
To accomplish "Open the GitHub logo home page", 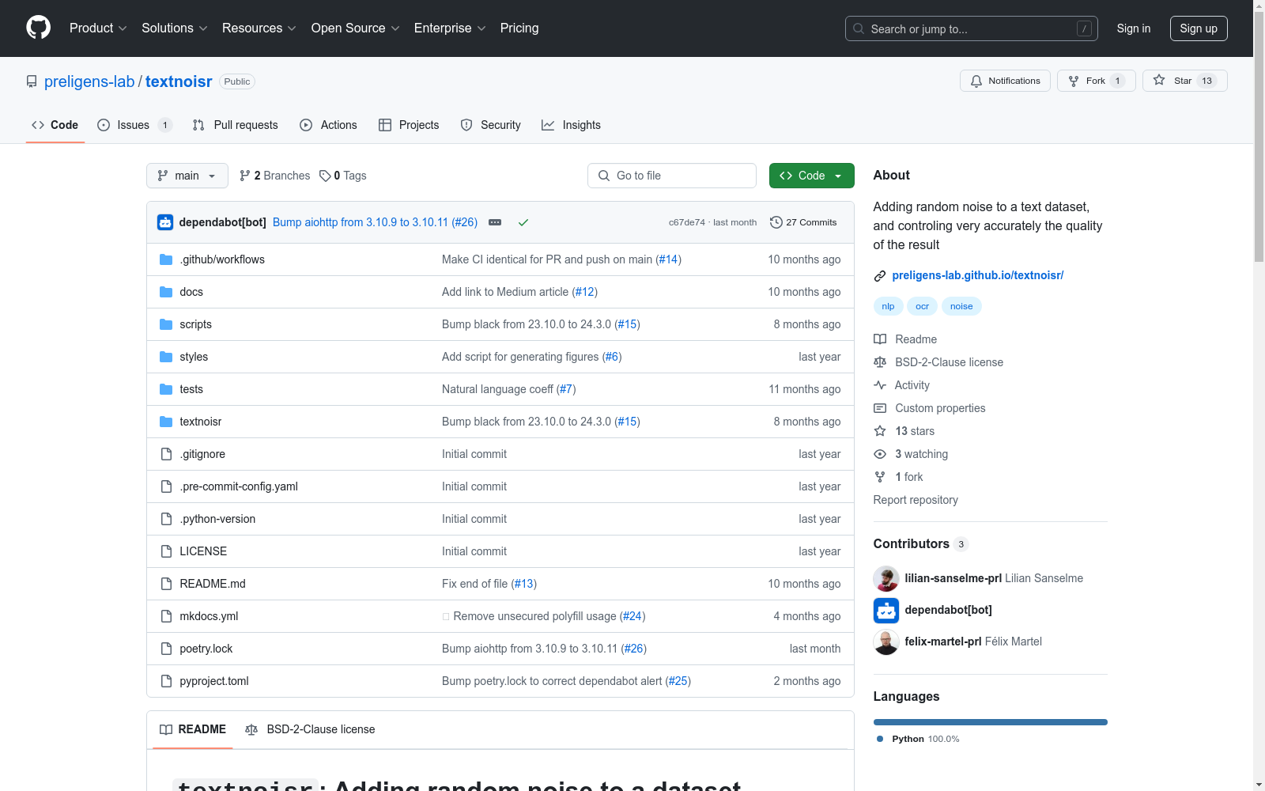I will 38,28.
